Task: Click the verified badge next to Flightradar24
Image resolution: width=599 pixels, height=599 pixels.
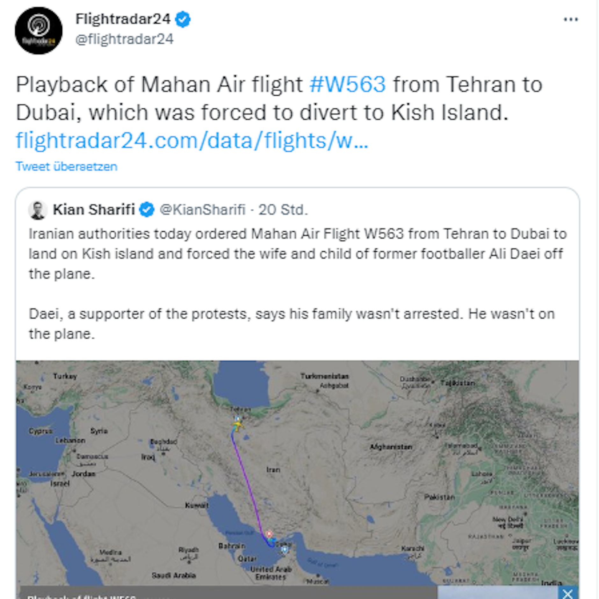Action: click(183, 20)
